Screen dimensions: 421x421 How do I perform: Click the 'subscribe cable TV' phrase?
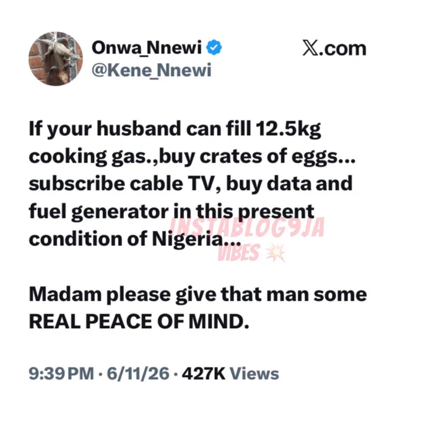click(x=121, y=184)
